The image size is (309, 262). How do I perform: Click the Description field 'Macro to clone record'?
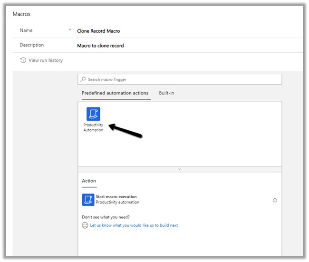pos(100,46)
